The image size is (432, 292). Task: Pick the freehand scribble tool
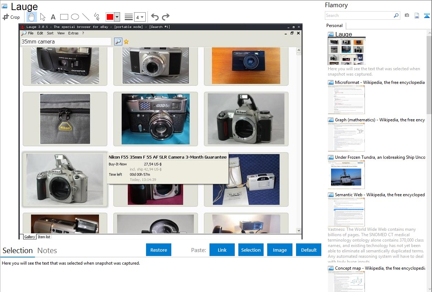pyautogui.click(x=97, y=17)
